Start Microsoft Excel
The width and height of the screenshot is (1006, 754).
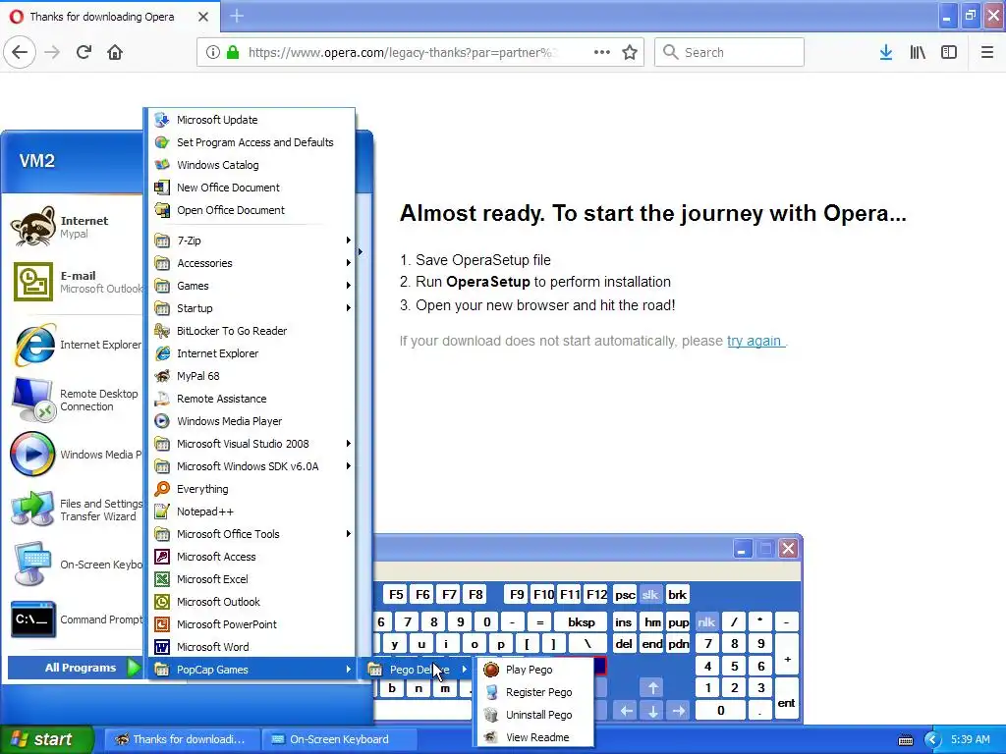(251, 579)
